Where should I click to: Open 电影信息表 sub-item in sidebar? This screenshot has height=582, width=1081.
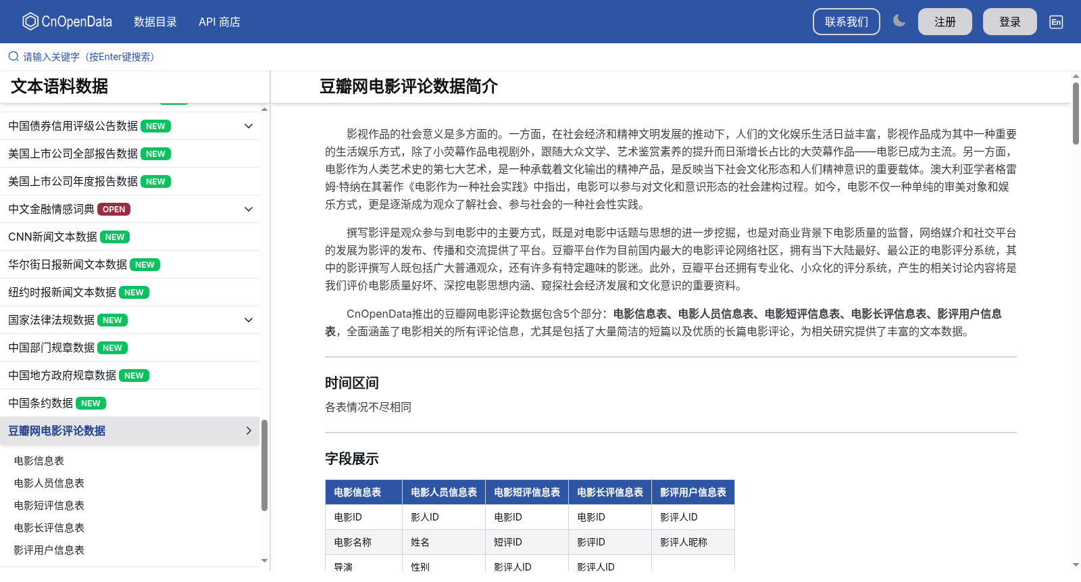(x=39, y=461)
